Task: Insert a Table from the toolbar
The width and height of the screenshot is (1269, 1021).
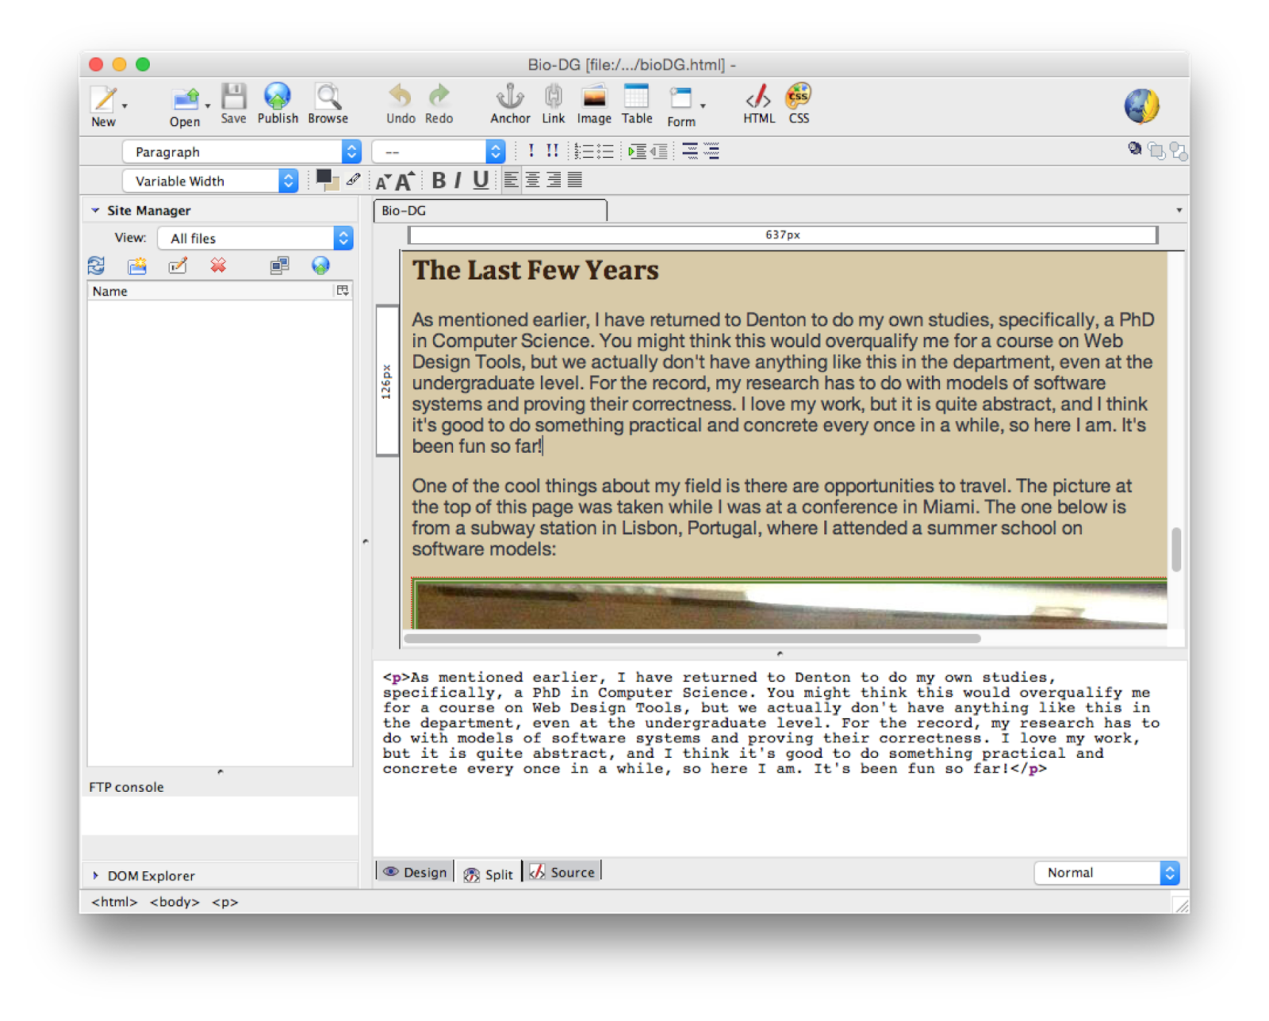Action: (637, 105)
